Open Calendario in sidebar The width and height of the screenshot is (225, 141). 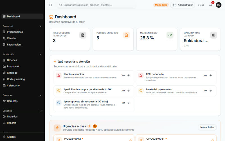(22, 85)
